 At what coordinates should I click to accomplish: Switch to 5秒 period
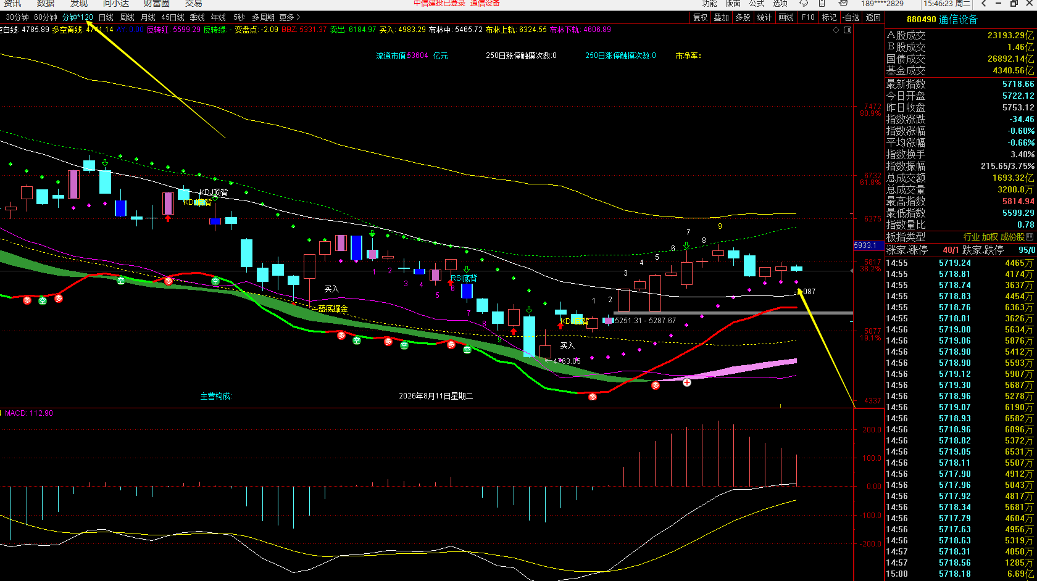click(x=239, y=17)
